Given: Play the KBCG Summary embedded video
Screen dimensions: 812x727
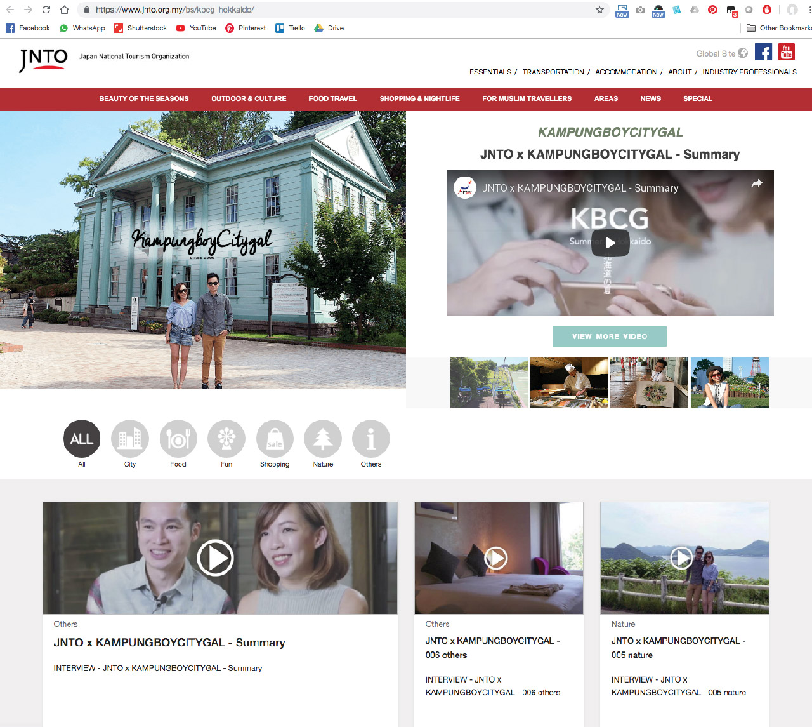Looking at the screenshot, I should (610, 243).
